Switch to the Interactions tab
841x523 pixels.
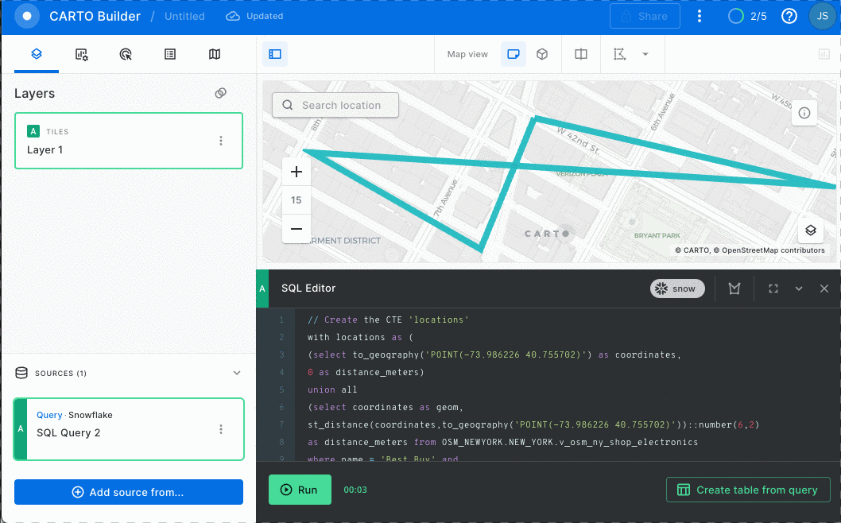[126, 54]
